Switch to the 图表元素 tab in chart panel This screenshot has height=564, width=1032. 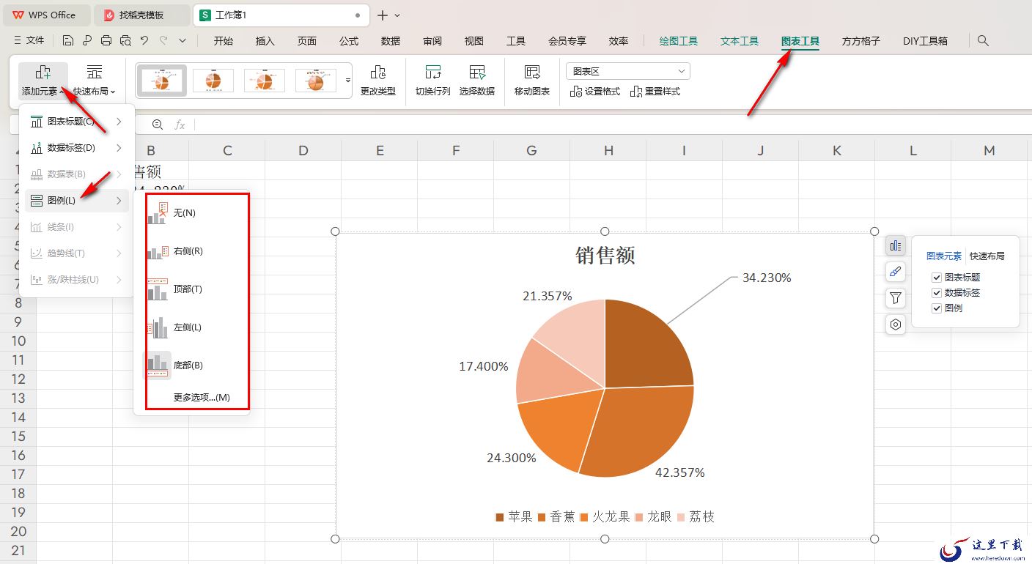click(944, 256)
